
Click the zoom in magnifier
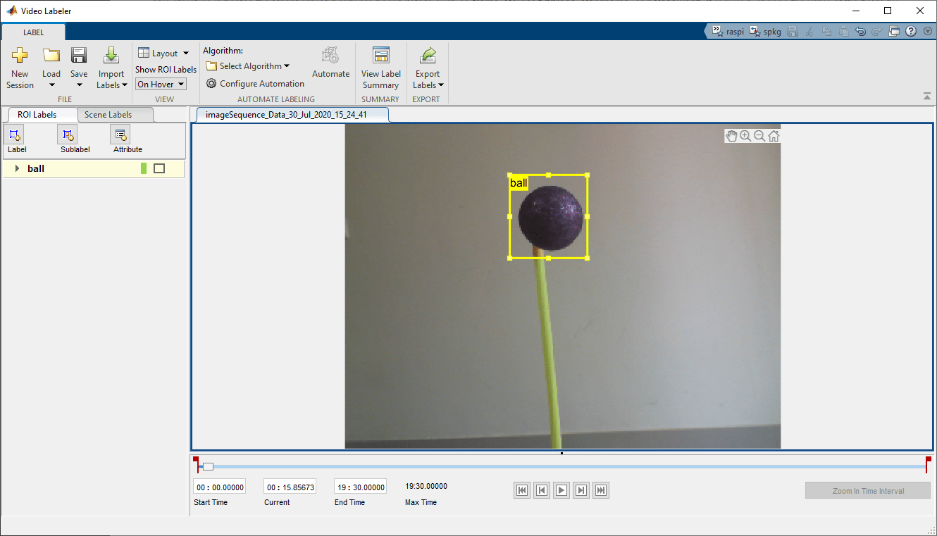pos(745,136)
